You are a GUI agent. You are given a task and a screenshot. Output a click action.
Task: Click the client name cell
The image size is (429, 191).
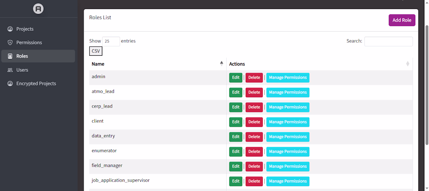pos(158,122)
